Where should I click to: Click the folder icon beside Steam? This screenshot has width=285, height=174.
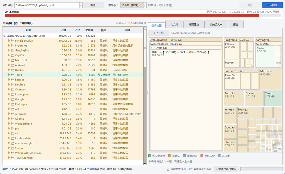[13, 148]
